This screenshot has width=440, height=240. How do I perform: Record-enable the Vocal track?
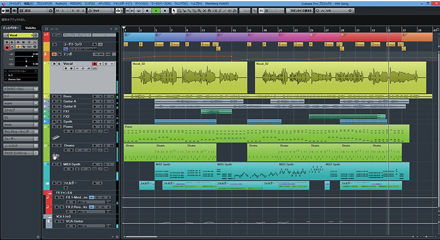(95, 64)
